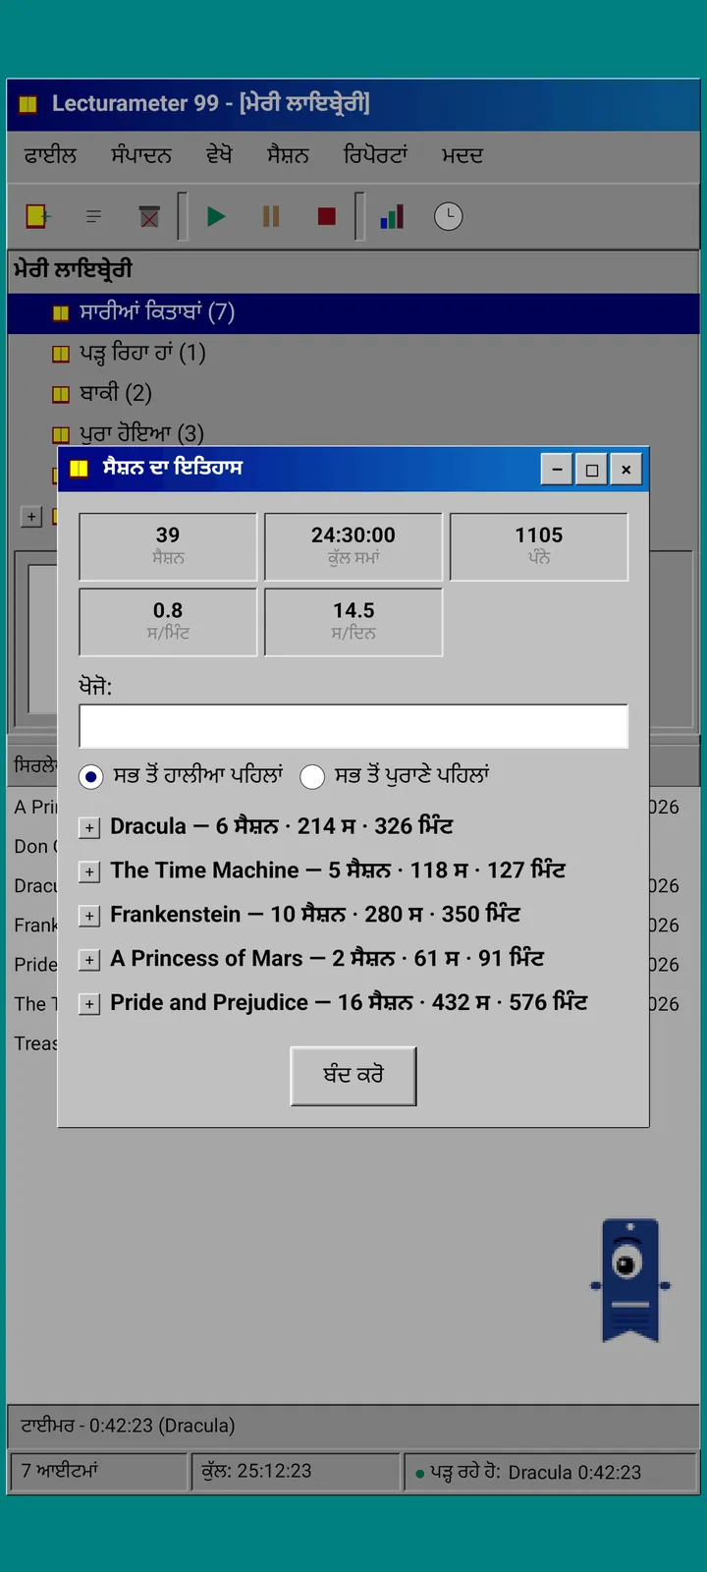This screenshot has height=1572, width=707.
Task: Click the delete book toolbar icon
Action: [149, 216]
